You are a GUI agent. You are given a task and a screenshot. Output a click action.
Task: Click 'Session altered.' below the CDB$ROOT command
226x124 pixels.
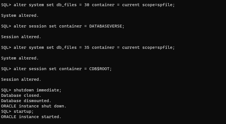(21, 79)
